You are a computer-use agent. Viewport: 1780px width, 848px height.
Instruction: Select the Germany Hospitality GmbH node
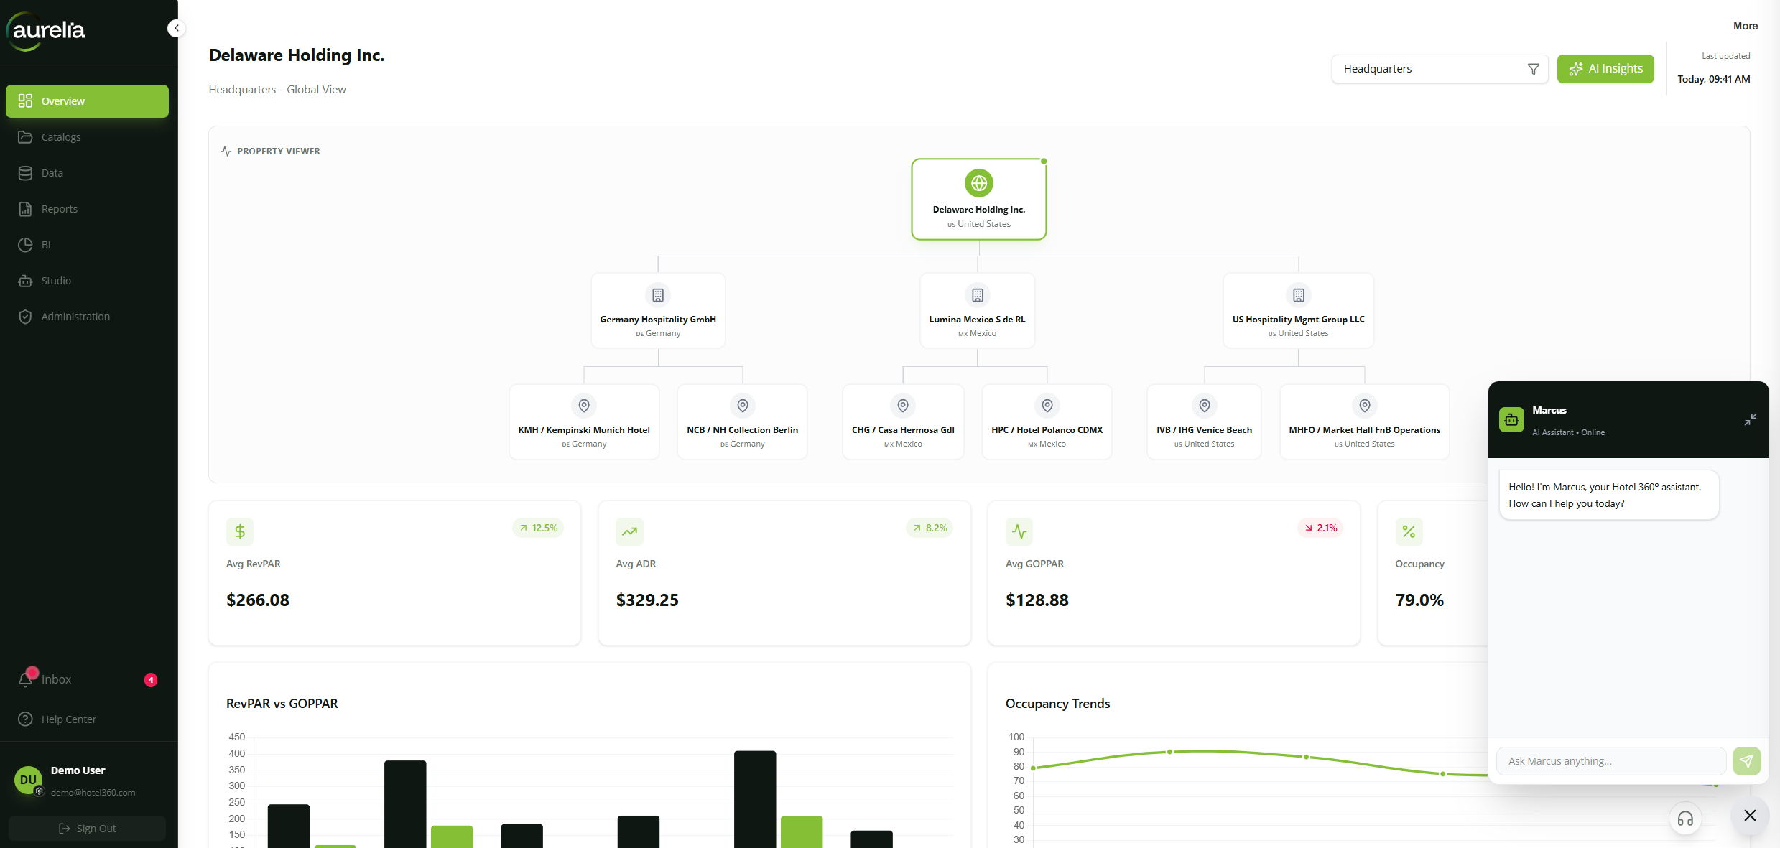(x=658, y=310)
